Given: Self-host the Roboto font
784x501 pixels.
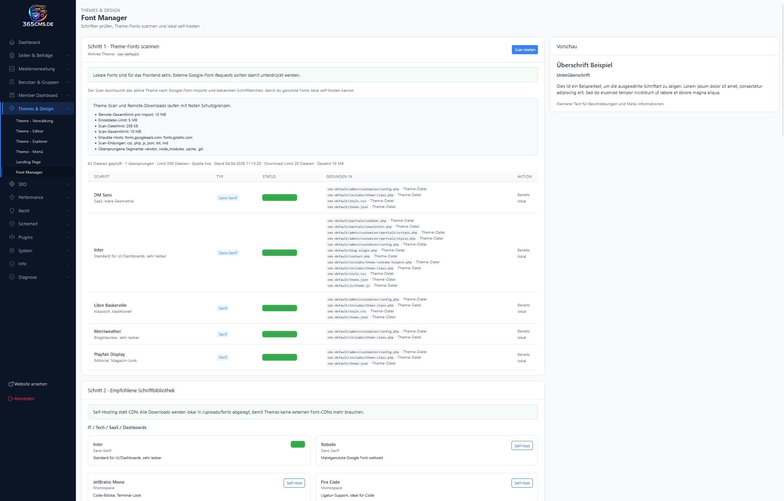Looking at the screenshot, I should pos(522,446).
